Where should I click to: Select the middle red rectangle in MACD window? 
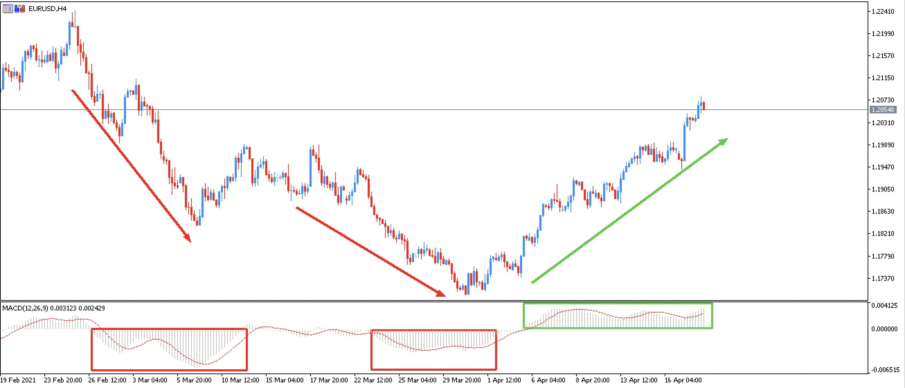[x=433, y=369]
